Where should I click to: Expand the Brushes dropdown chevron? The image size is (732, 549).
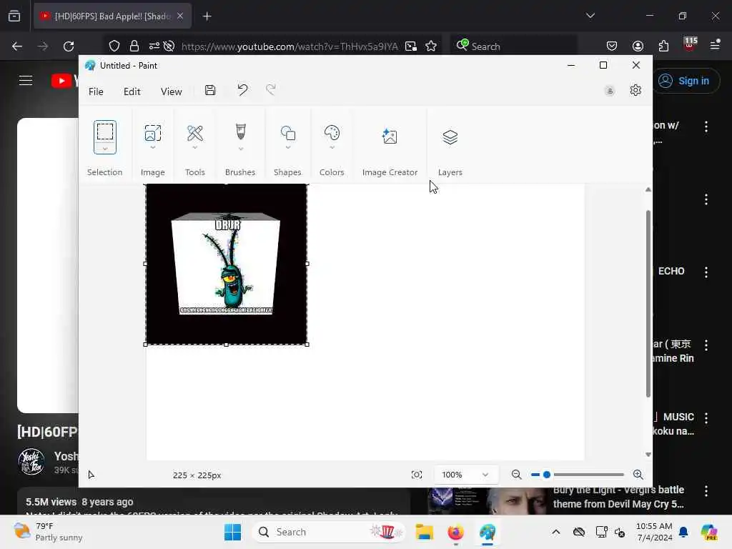point(240,149)
